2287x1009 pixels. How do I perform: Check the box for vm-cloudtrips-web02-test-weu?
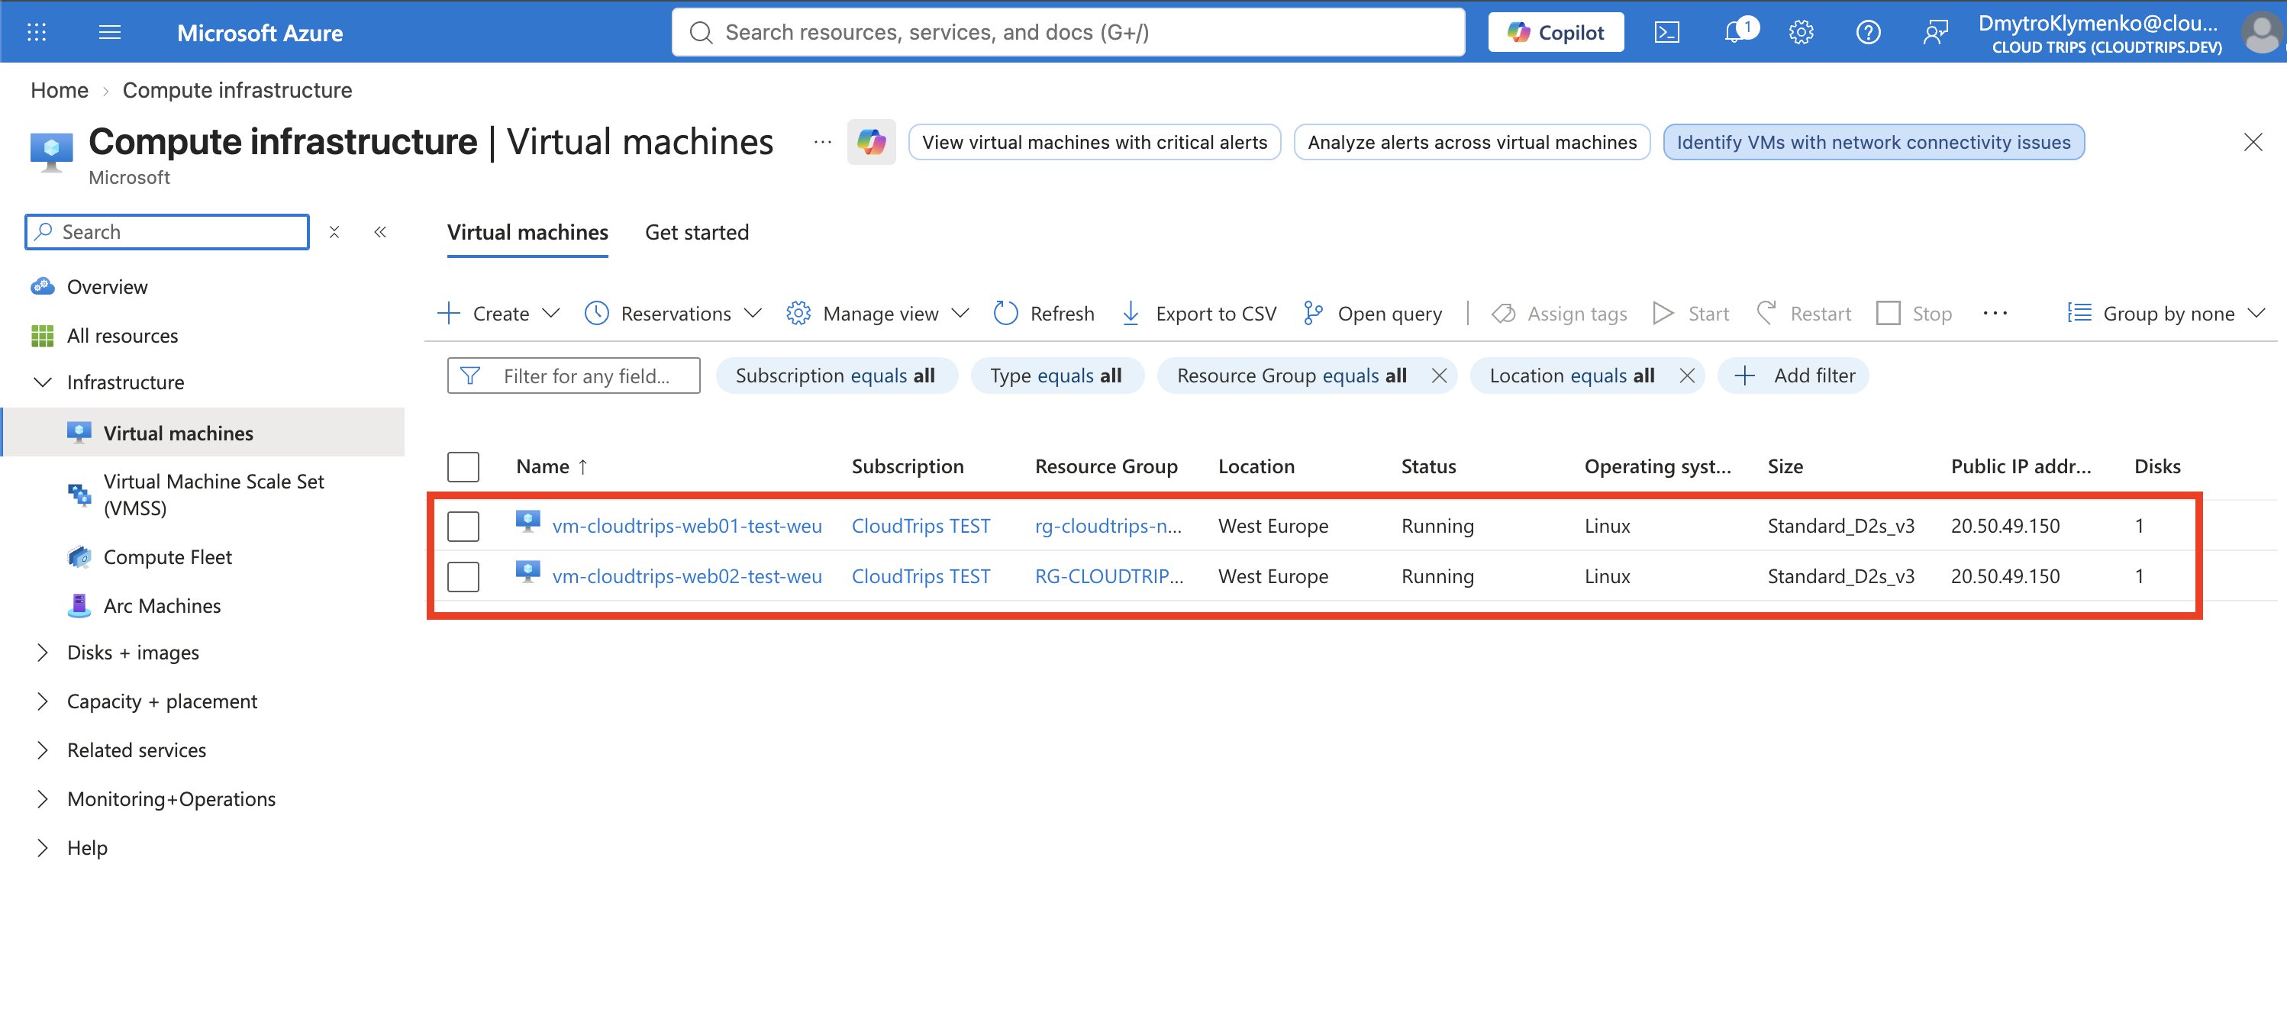click(x=463, y=576)
